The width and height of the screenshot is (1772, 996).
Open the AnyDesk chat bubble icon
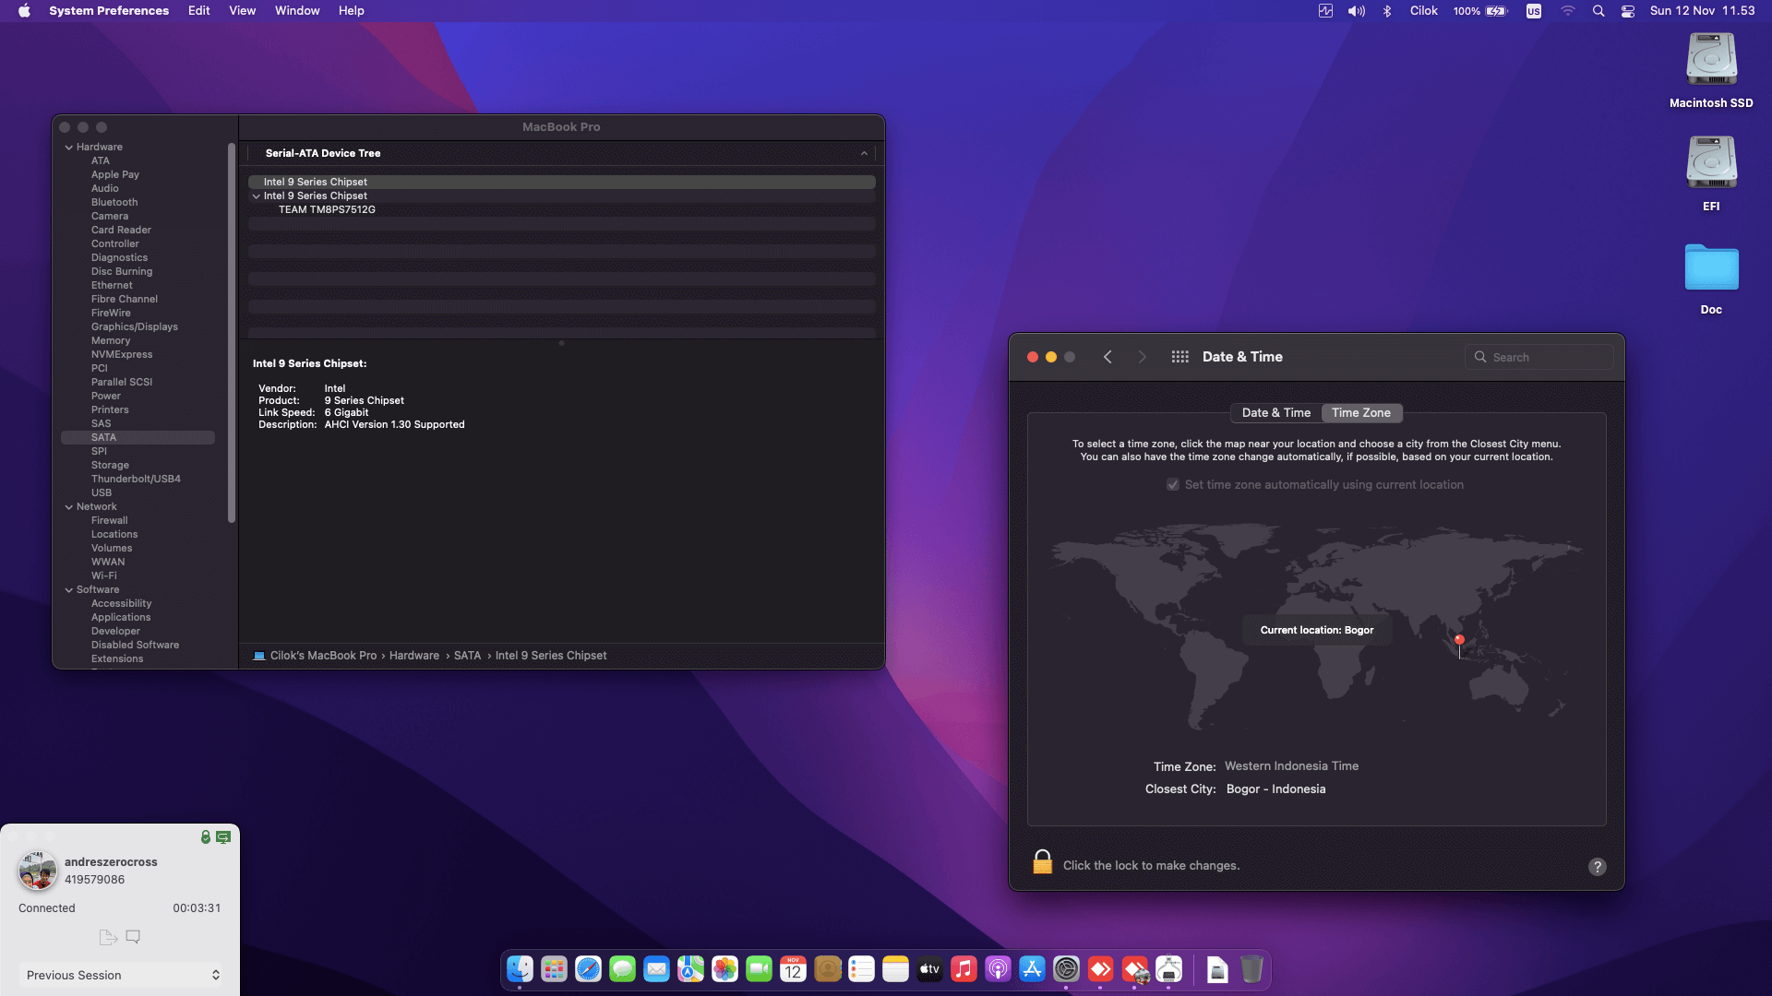(133, 937)
